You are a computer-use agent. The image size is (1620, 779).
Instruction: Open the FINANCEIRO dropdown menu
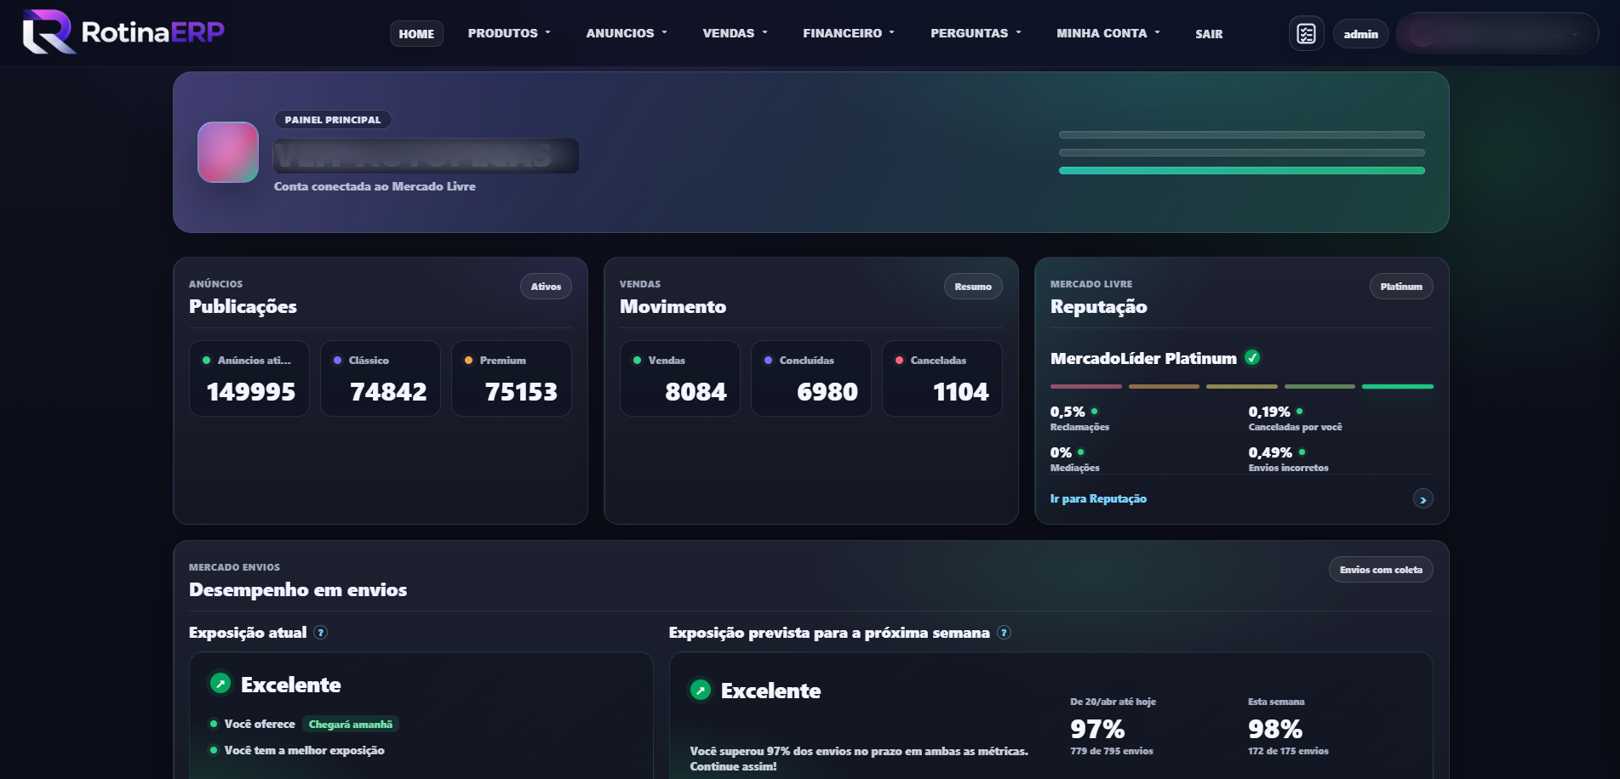(x=849, y=33)
